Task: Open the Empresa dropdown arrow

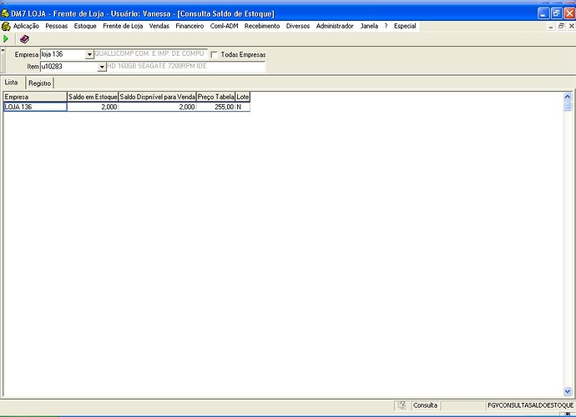Action: pos(89,55)
